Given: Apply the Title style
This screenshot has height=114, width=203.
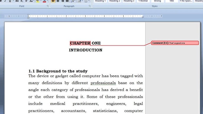Looking at the screenshot, I should coord(172,1).
